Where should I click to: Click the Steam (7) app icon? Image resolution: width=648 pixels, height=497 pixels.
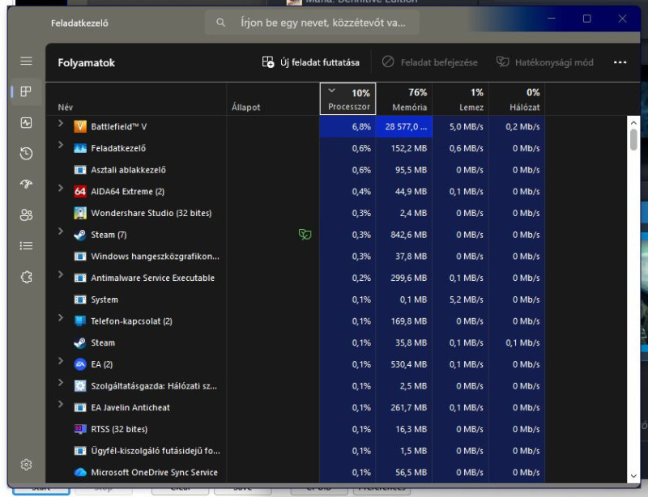(80, 235)
